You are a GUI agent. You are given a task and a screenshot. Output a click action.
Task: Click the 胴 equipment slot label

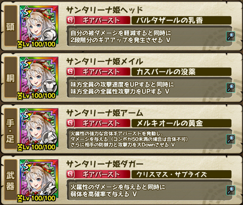11,77
